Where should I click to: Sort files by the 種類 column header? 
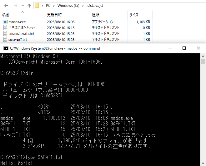click(x=96, y=15)
